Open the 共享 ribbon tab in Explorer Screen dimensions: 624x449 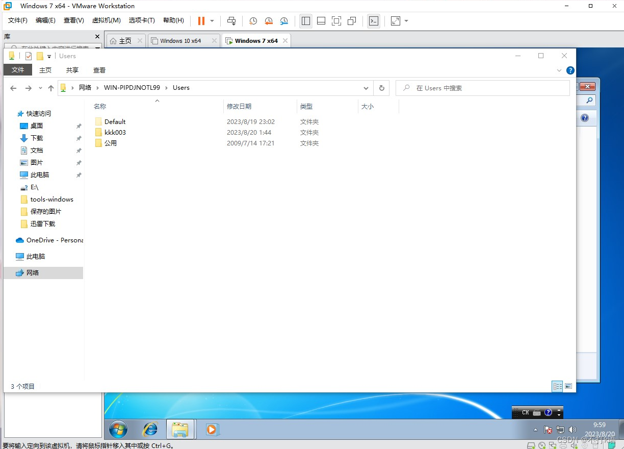[72, 70]
